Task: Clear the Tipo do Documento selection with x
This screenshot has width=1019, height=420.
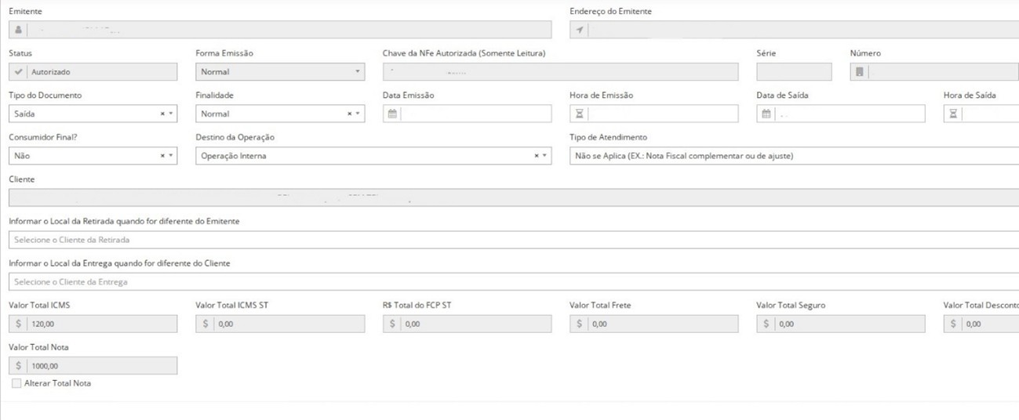Action: [162, 114]
